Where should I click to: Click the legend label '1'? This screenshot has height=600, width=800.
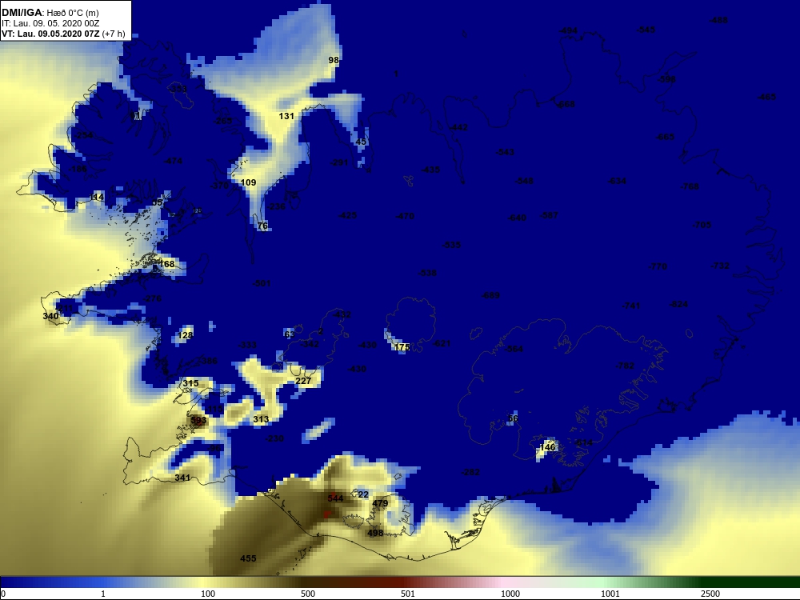click(x=103, y=594)
